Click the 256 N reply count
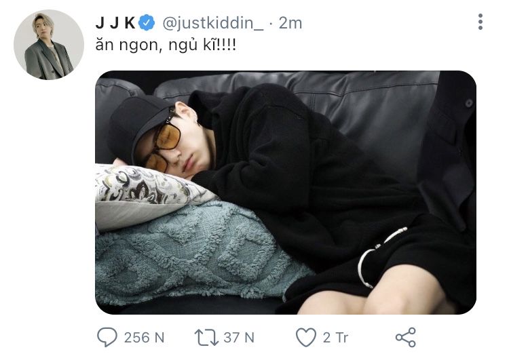 [x=144, y=338]
